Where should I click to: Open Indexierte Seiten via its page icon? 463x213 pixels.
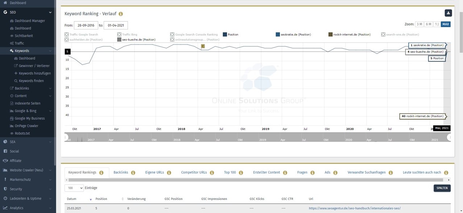pyautogui.click(x=12, y=103)
